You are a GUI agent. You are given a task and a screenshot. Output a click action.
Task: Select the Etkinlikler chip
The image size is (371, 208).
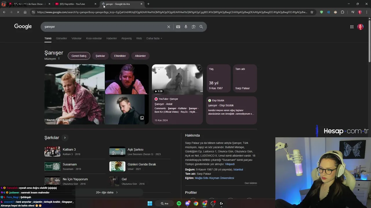pyautogui.click(x=120, y=56)
